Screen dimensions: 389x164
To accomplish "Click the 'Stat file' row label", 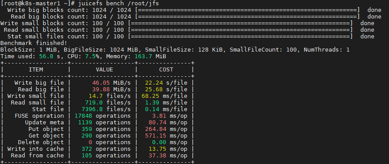I will (x=48, y=109).
